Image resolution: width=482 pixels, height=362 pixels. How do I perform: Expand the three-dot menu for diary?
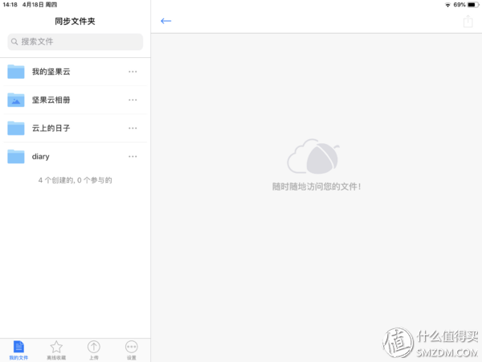[x=133, y=156]
